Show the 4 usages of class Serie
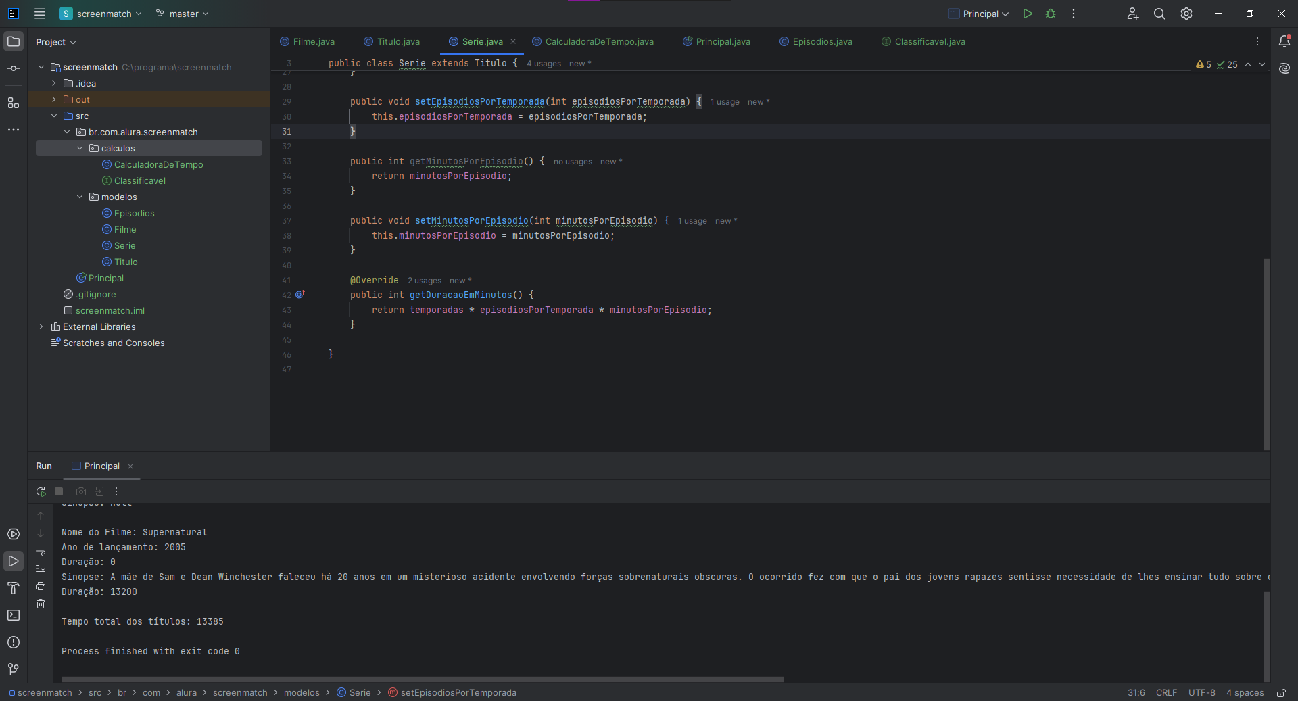 544,64
